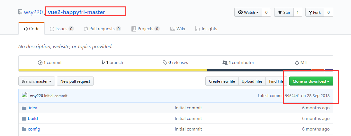Click the wsy220 commit author avatar
The height and width of the screenshot is (136, 351).
pyautogui.click(x=24, y=95)
